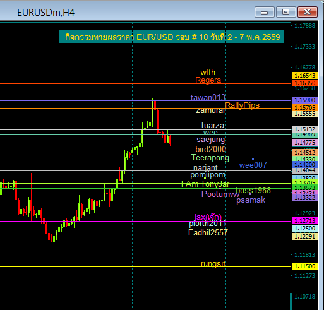The width and height of the screenshot is (324, 310).
Task: Select the boss1988 label
Action: [253, 191]
